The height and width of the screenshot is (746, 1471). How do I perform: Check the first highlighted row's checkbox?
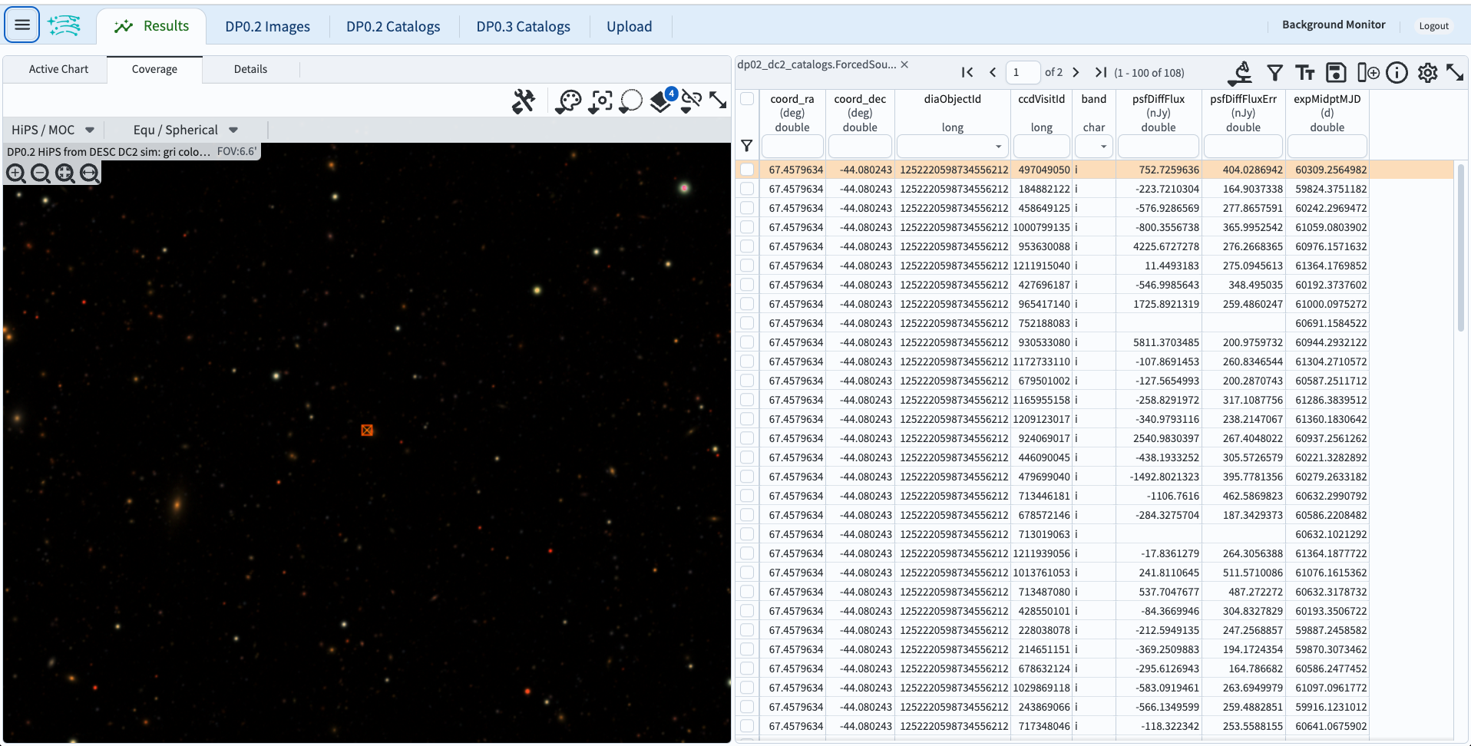746,170
